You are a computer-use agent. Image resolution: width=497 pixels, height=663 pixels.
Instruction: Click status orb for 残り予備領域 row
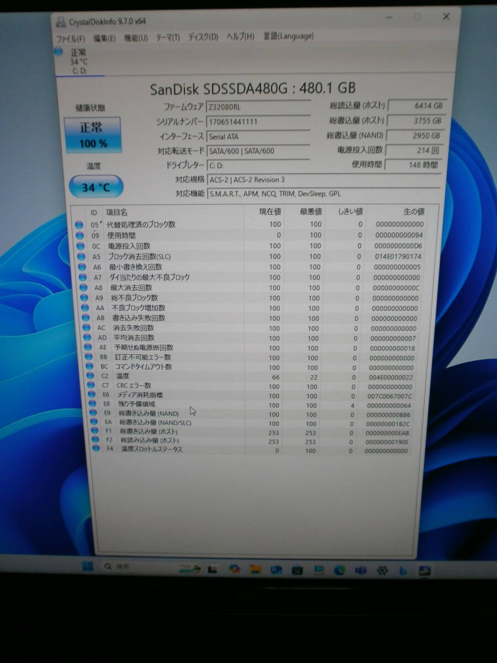click(x=92, y=404)
